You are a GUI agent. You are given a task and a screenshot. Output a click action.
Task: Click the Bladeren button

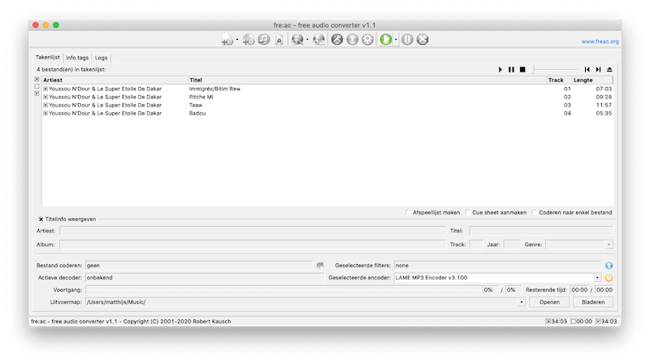593,301
